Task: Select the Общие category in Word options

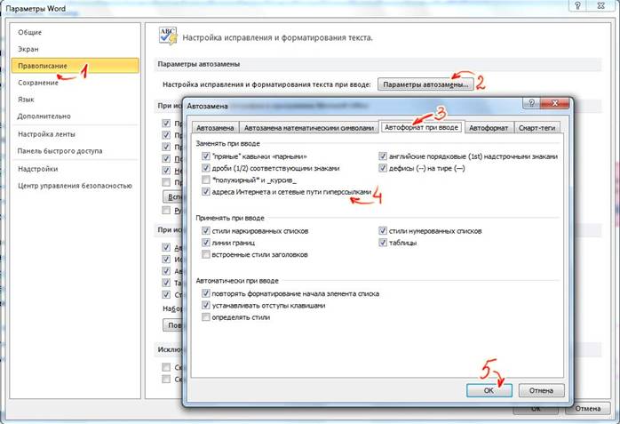Action: pyautogui.click(x=29, y=32)
